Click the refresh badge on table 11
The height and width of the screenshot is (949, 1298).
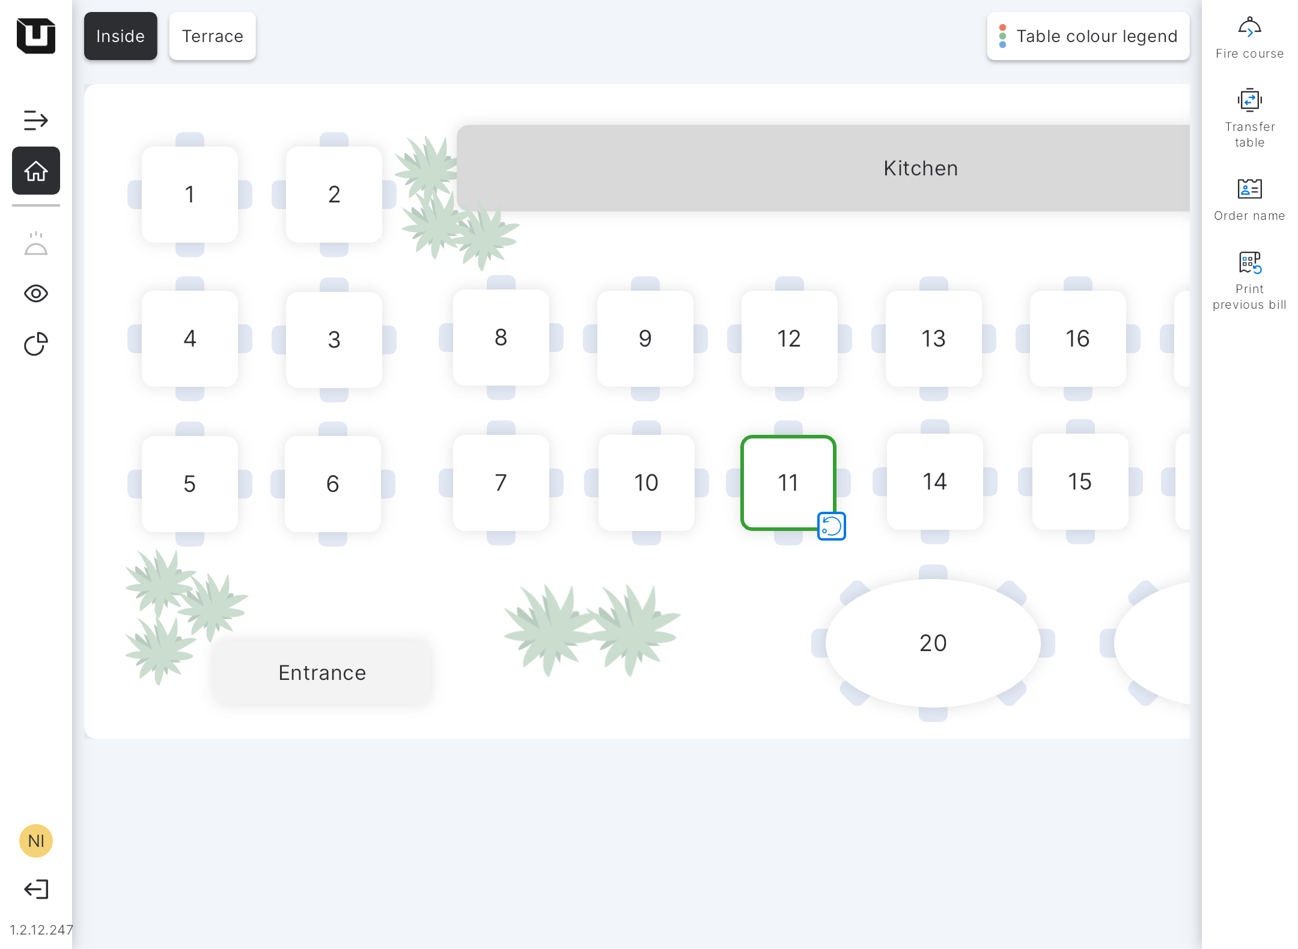click(832, 526)
